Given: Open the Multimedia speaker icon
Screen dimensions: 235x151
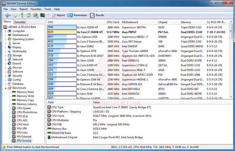Looking at the screenshot, I should [x=9, y=51].
